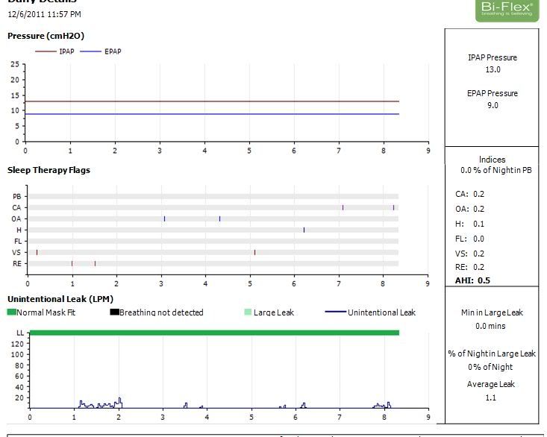
Task: Click the H: 0.1 index value
Action: coord(469,224)
